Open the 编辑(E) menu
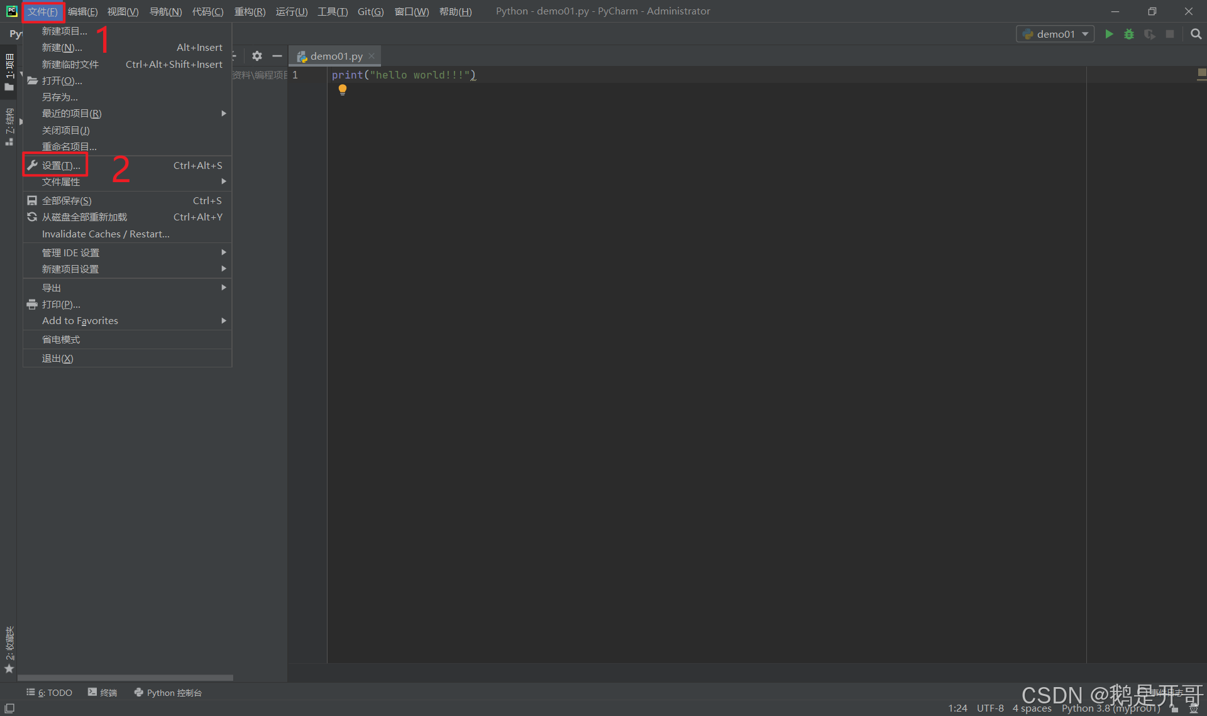 [x=82, y=11]
